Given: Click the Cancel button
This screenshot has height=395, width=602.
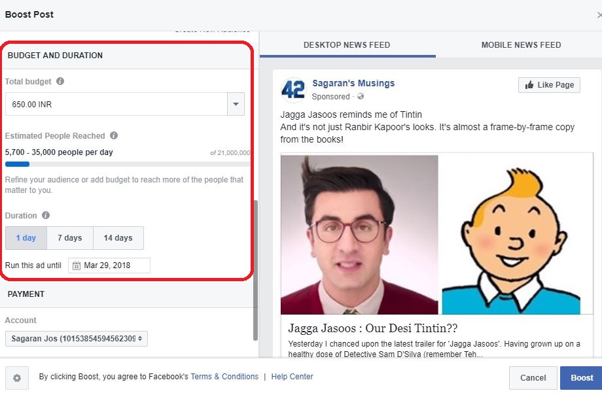Looking at the screenshot, I should coord(533,378).
